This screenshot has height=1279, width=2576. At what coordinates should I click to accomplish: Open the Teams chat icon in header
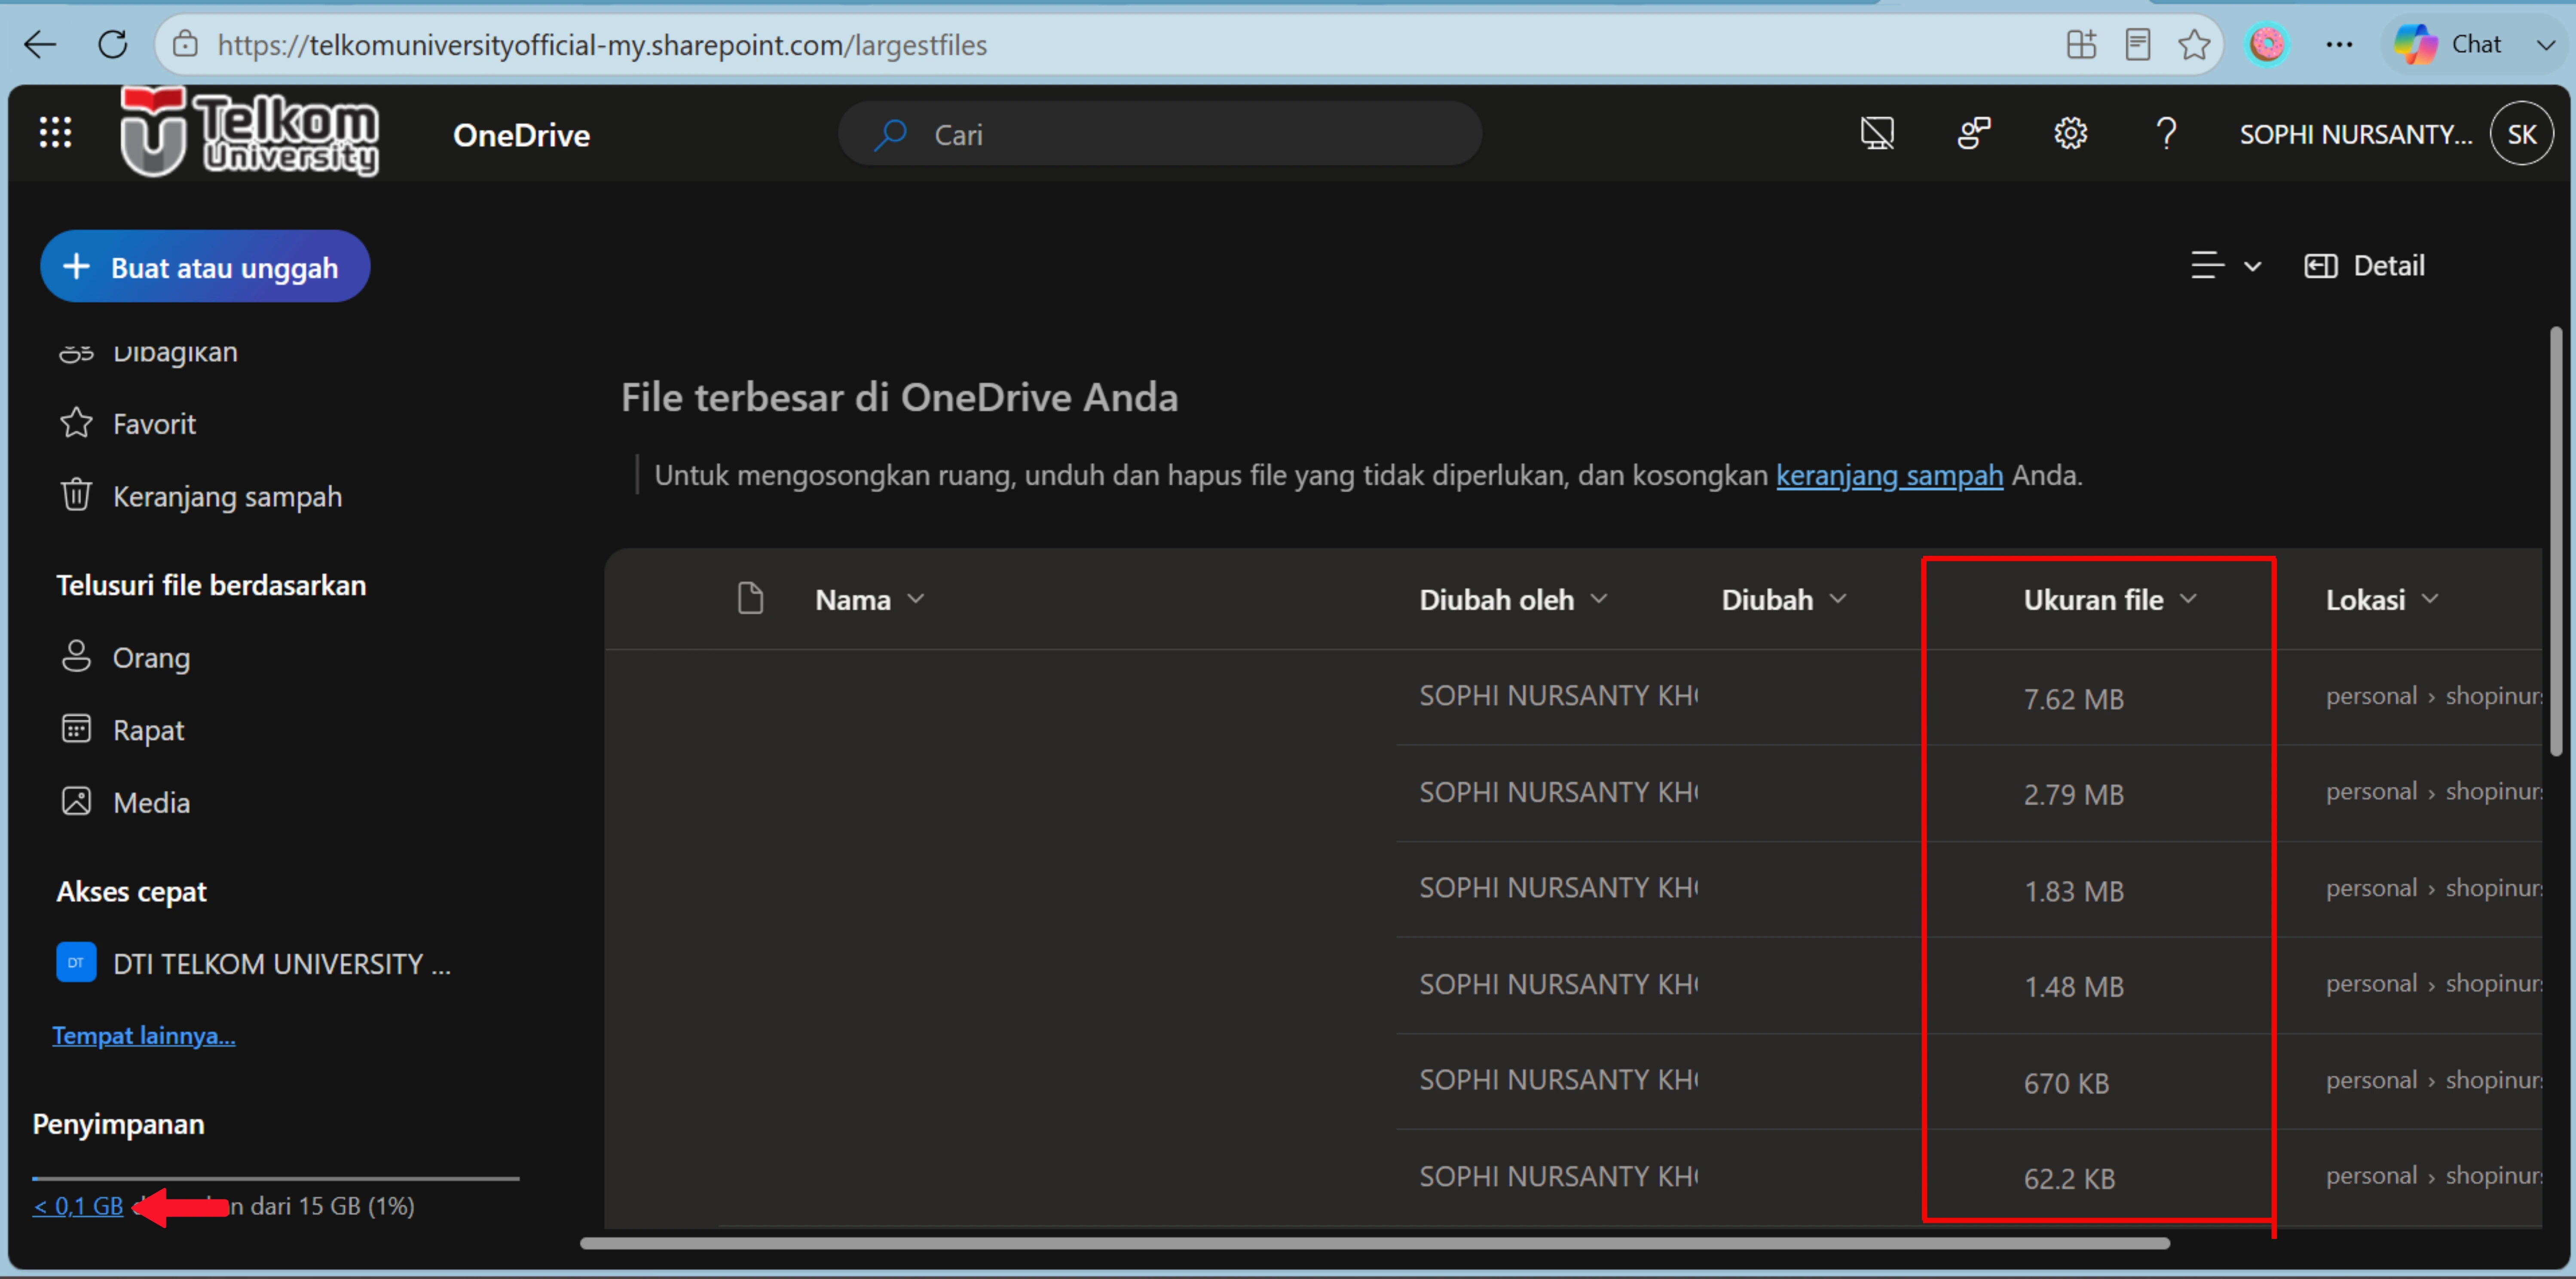[1974, 133]
